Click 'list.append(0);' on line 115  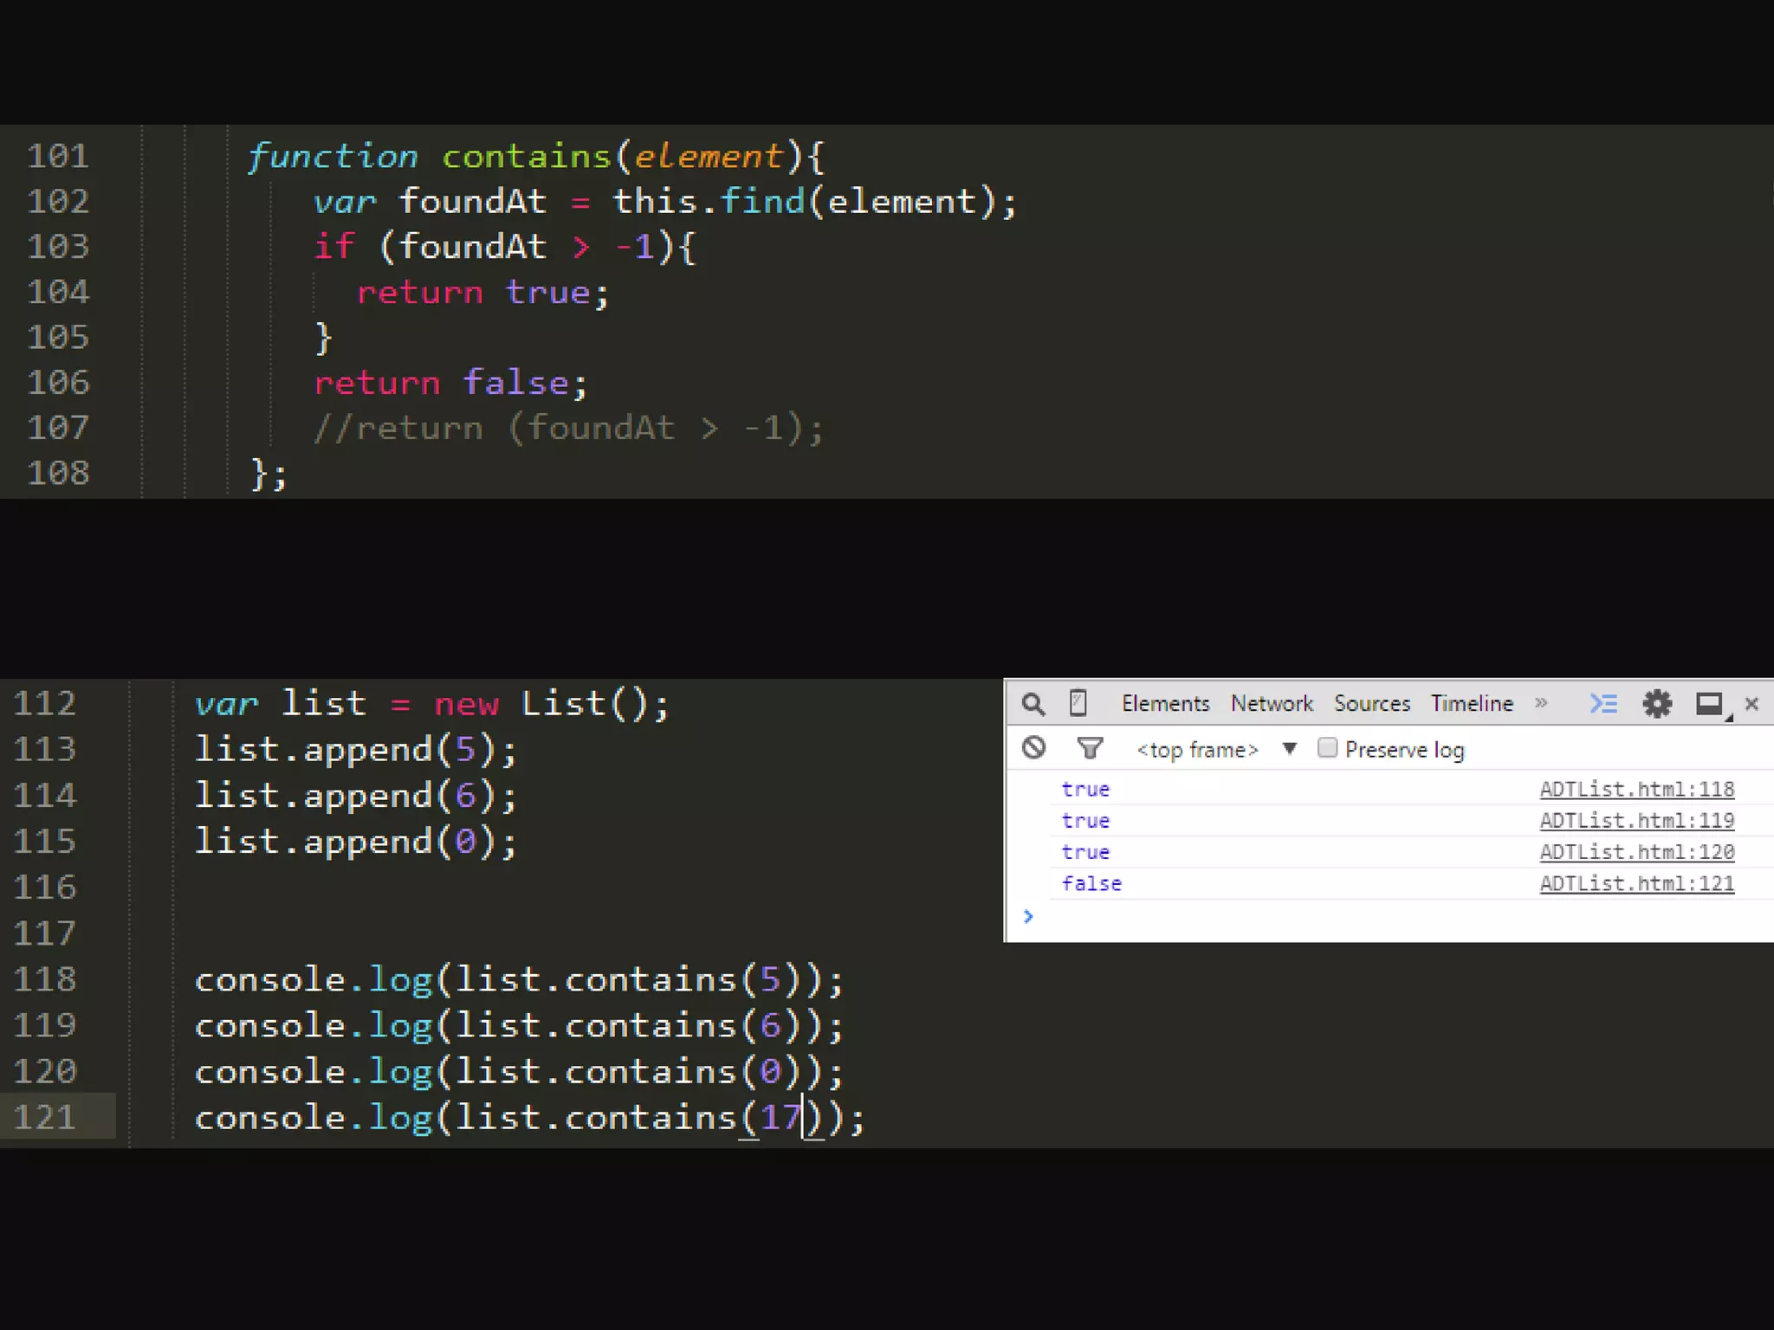point(355,842)
